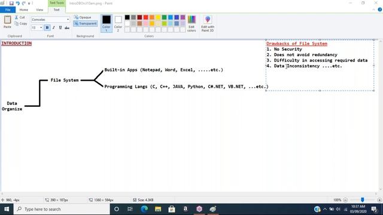This screenshot has height=215, width=383.
Task: Pick the yellow color swatch
Action: [x=158, y=17]
